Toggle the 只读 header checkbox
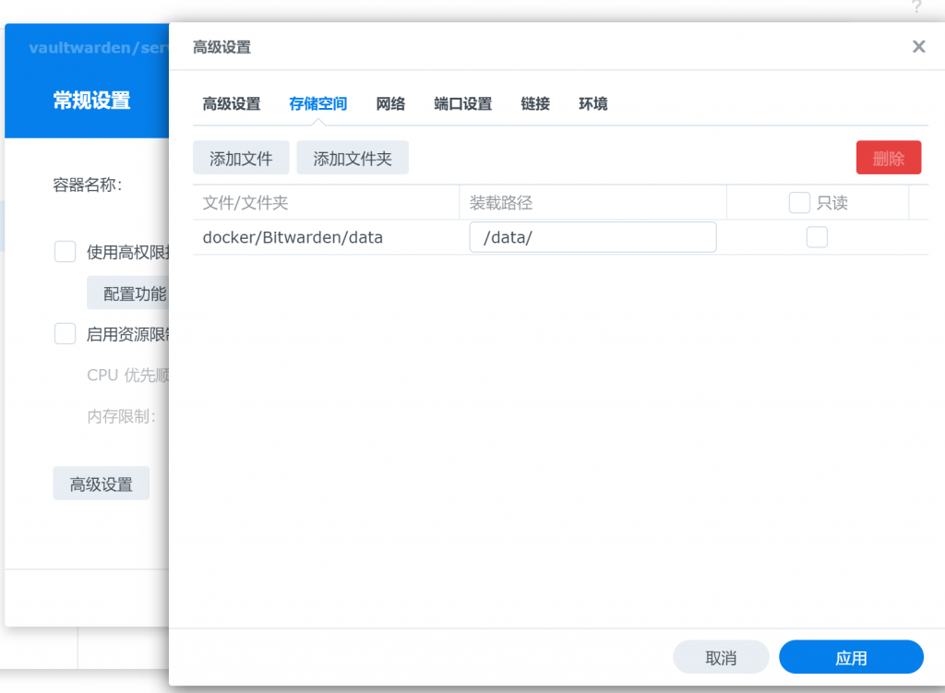The width and height of the screenshot is (945, 693). 799,203
